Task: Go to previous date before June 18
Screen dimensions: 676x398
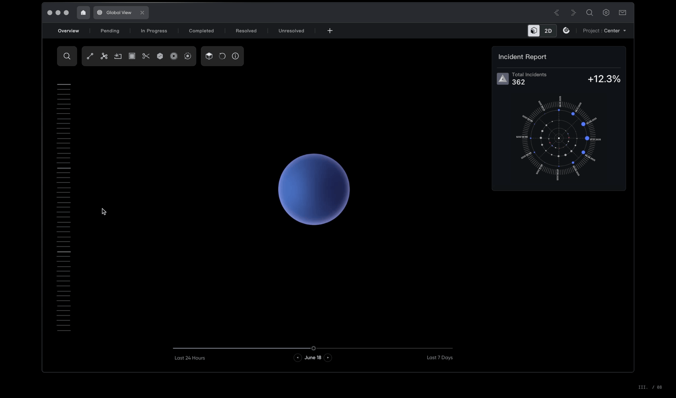Action: coord(297,357)
